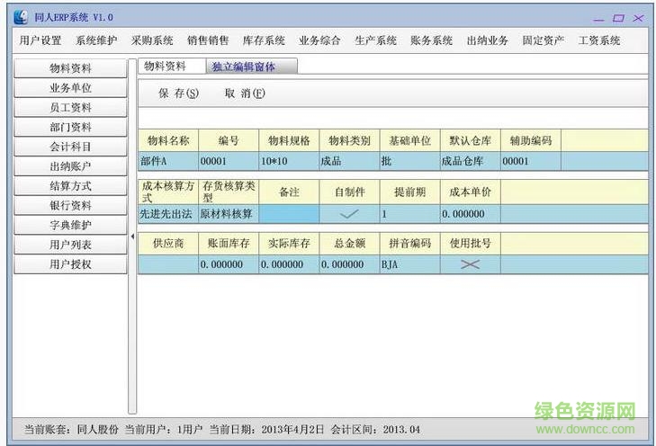656x446 pixels.
Task: Open the 系统维护 menu
Action: click(96, 40)
